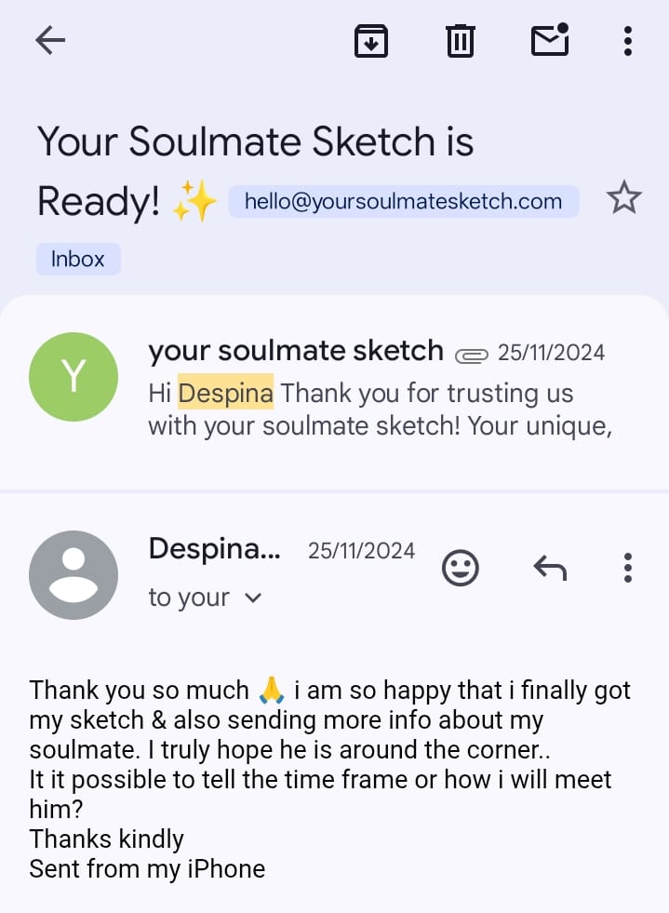This screenshot has width=669, height=913.
Task: Click the Despina sender name
Action: [214, 549]
